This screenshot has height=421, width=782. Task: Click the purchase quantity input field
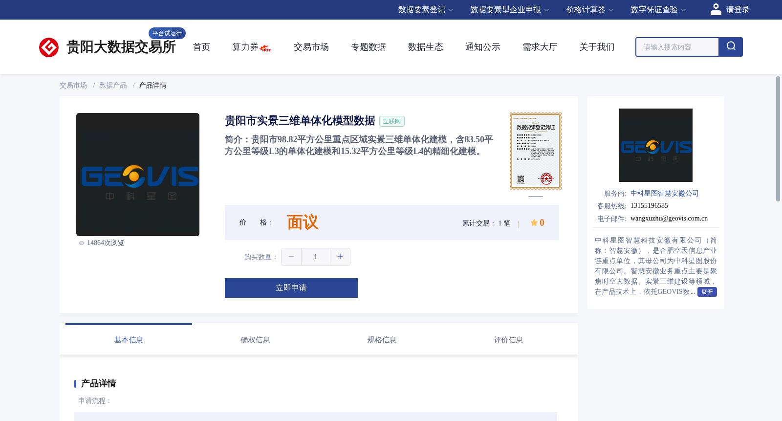(x=316, y=257)
